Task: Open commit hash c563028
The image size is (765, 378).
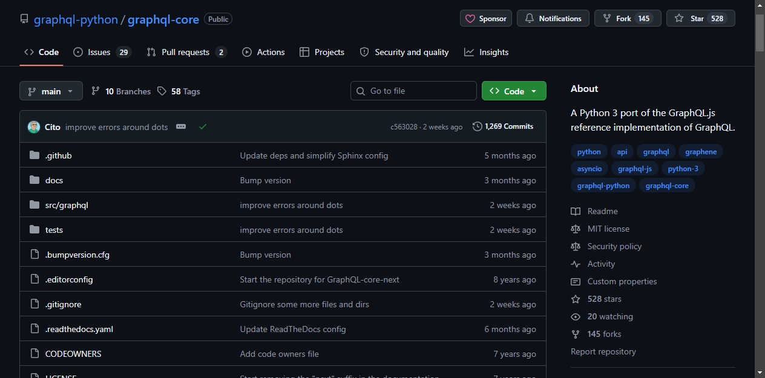Action: [x=404, y=127]
